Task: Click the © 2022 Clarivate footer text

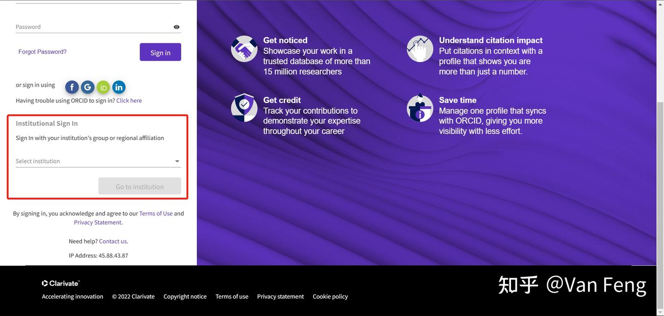Action: pyautogui.click(x=133, y=296)
